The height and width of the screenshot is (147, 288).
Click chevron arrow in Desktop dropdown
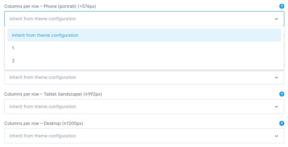click(276, 136)
